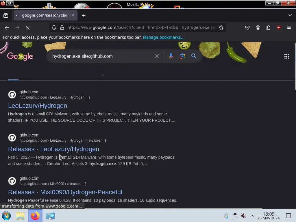Open the Google apps grid
This screenshot has width=296, height=222.
(x=287, y=56)
